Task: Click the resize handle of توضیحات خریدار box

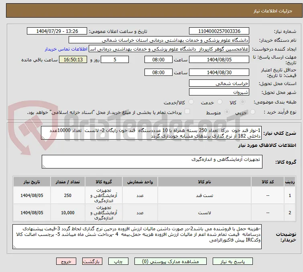Action: [x=15, y=247]
